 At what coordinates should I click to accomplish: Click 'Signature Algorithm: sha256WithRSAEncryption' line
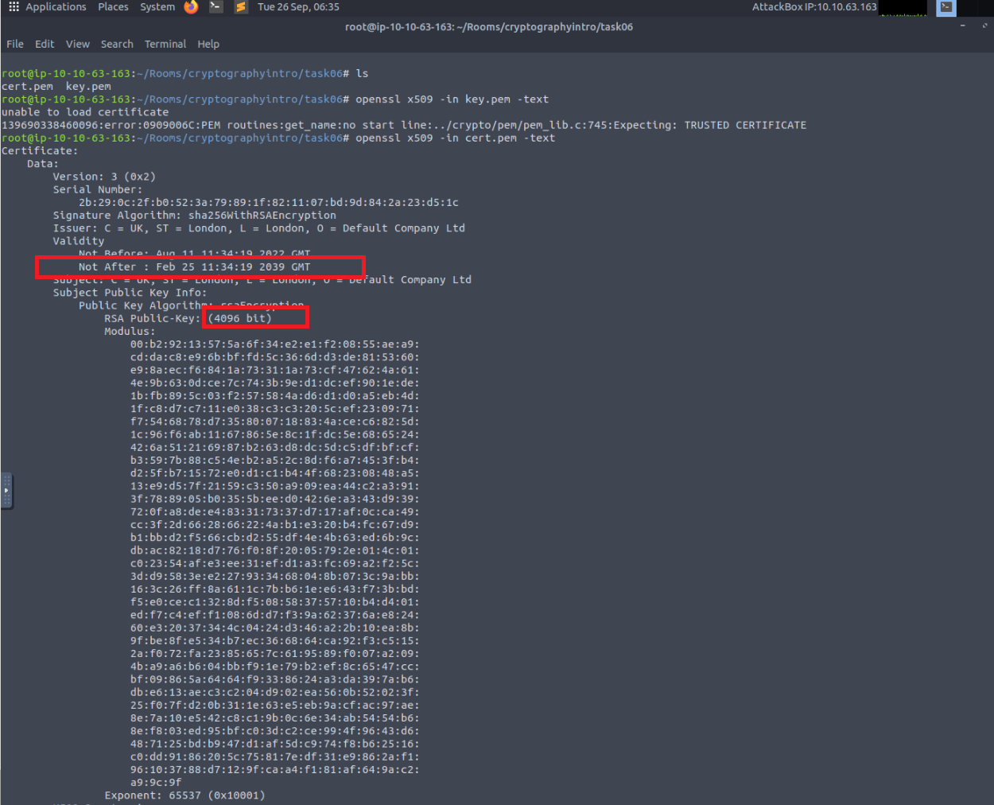coord(195,215)
